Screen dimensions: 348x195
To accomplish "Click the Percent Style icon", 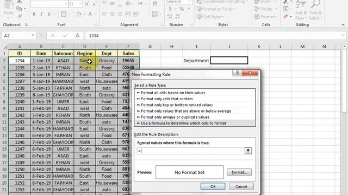I will 182,9.
